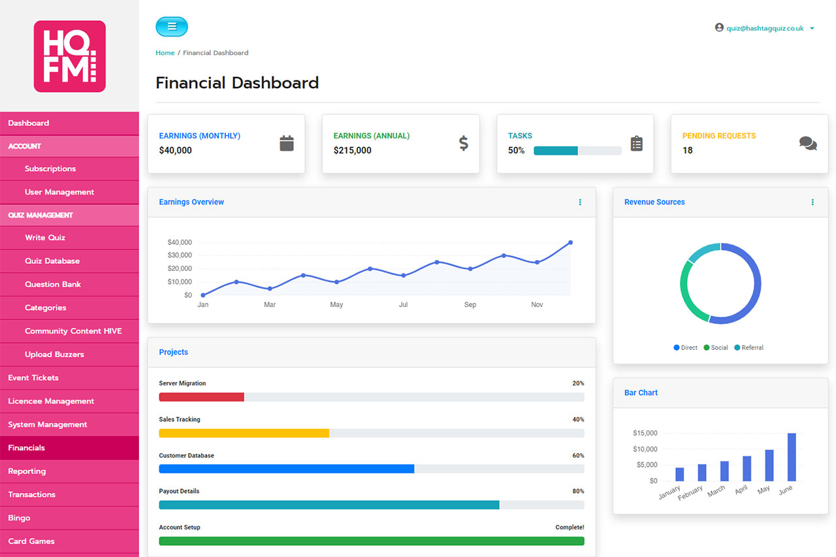
Task: Click the Complete! label for Account Setup
Action: click(570, 528)
